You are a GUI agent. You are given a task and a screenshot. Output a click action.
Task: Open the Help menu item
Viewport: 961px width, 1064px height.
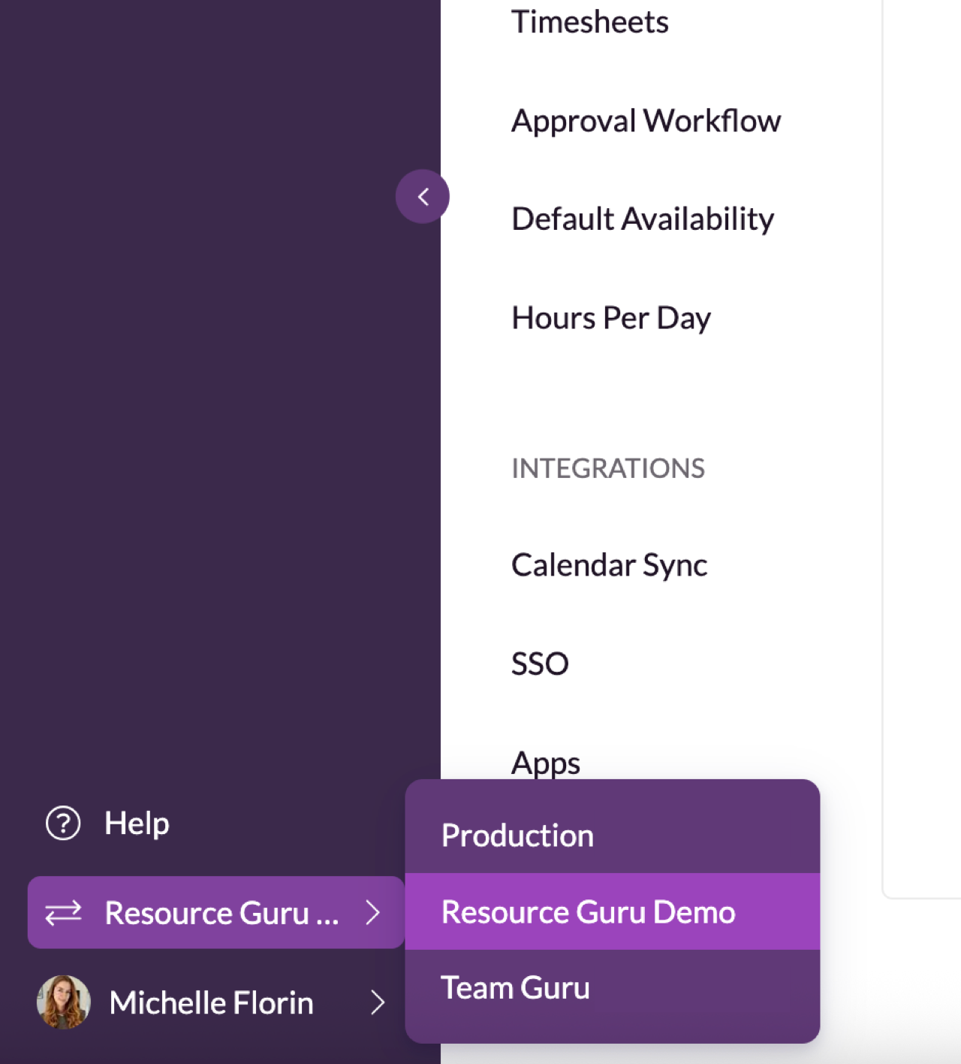[137, 823]
